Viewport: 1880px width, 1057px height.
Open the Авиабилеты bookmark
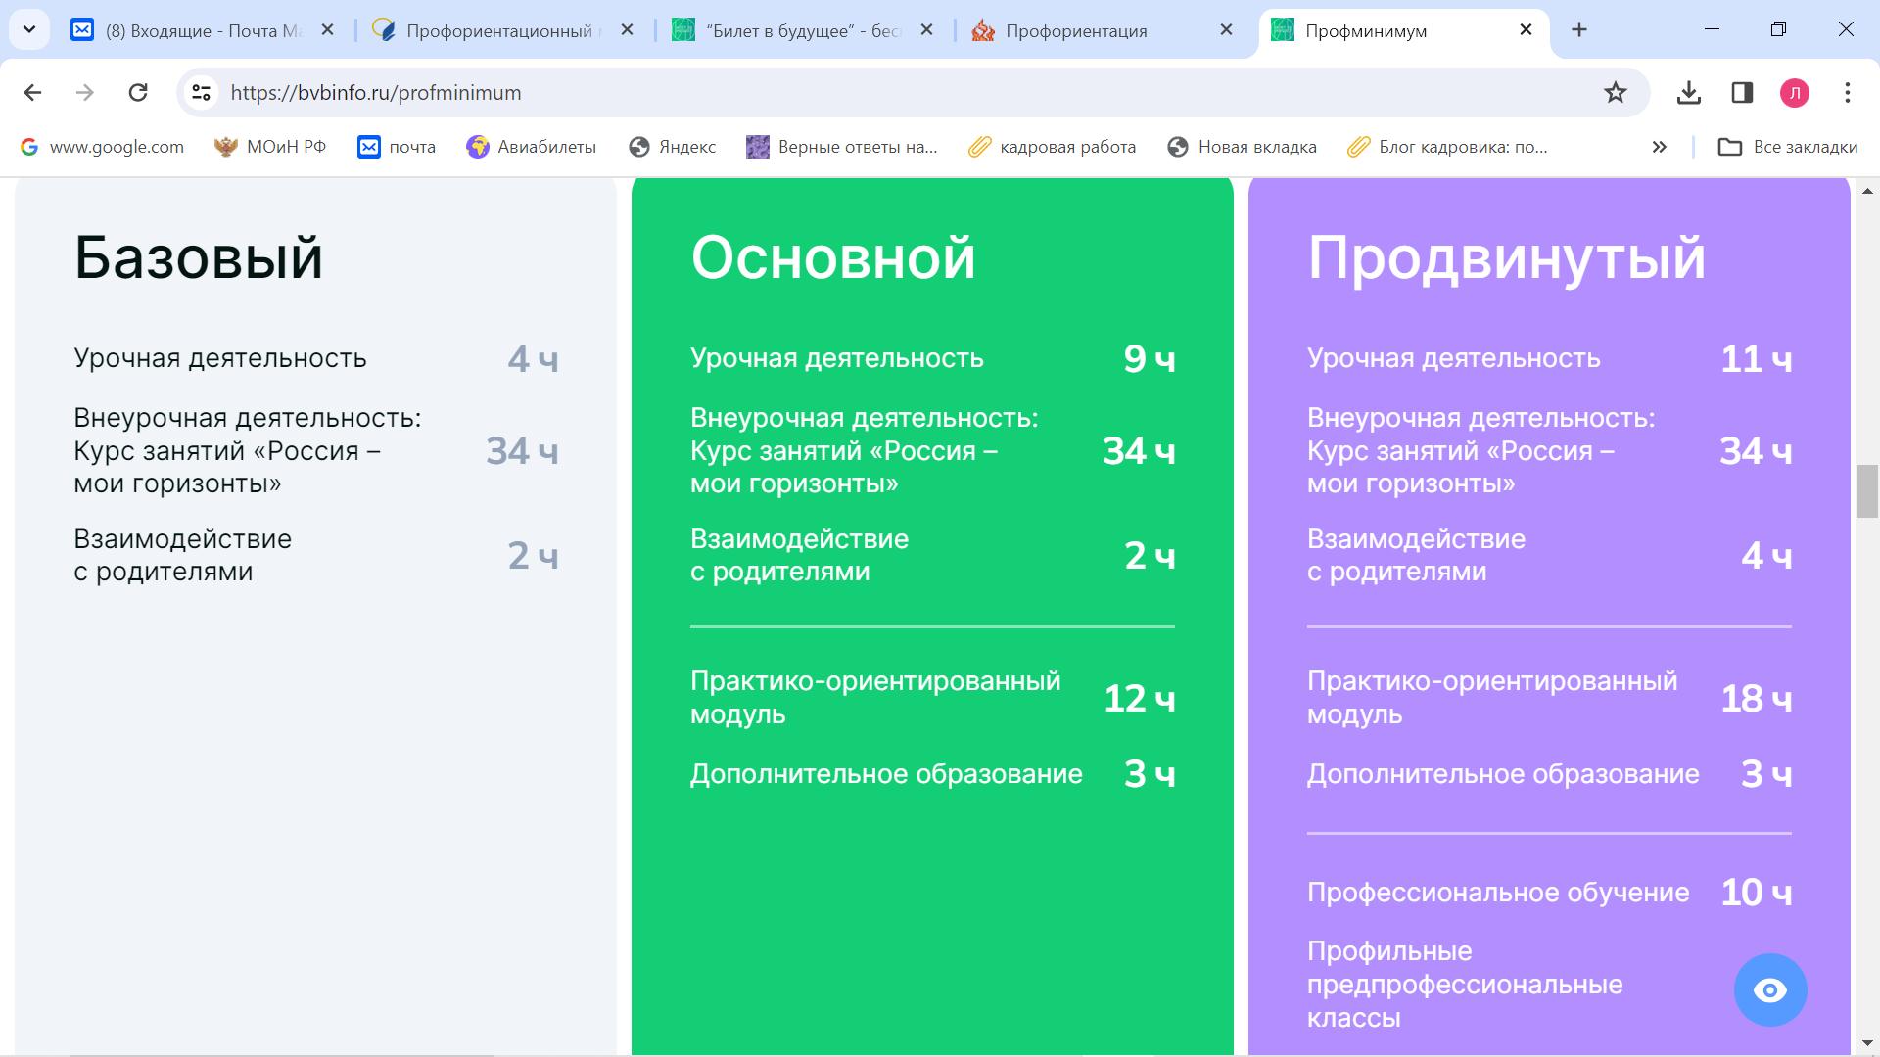coord(532,147)
